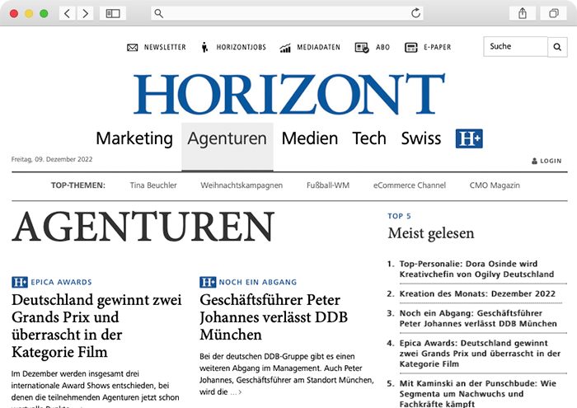The image size is (577, 408).
Task: Open the E-PAPER link
Action: tap(437, 47)
